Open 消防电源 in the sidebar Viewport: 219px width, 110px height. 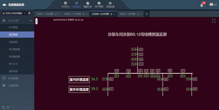coord(17,71)
